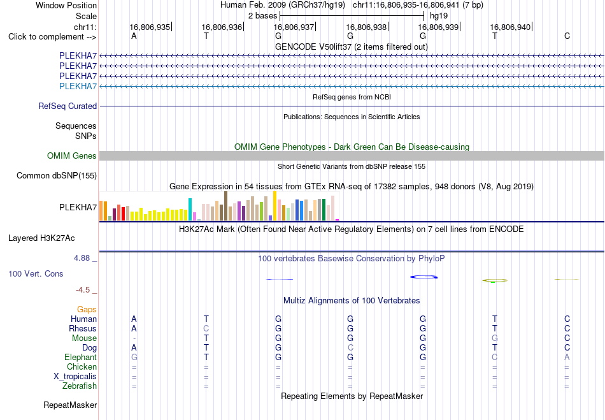Click the 4.88 conservation scale value
Image resolution: width=605 pixels, height=420 pixels.
(82, 258)
